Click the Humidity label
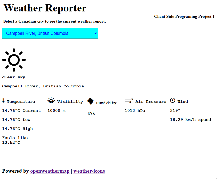 click(106, 103)
